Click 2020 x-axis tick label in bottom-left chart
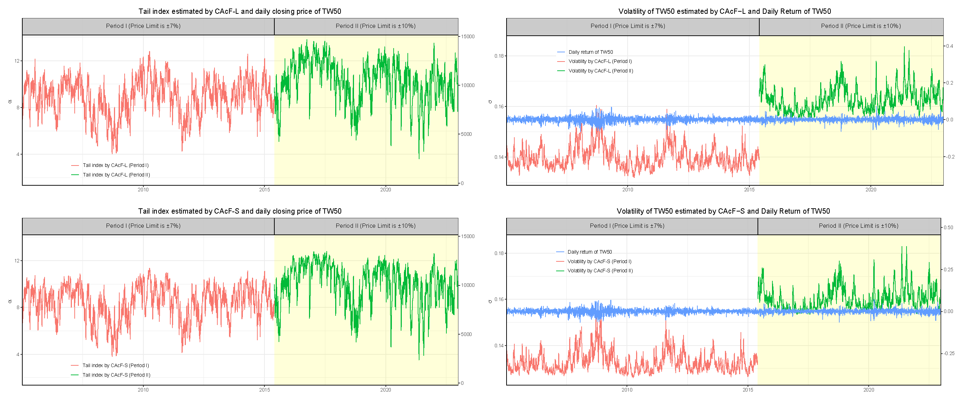This screenshot has height=400, width=960. (385, 390)
